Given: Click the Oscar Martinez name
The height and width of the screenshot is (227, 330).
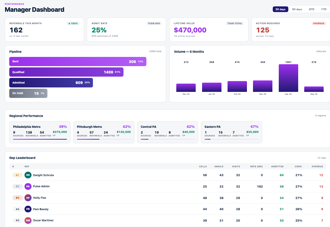Looking at the screenshot, I should (x=43, y=220).
